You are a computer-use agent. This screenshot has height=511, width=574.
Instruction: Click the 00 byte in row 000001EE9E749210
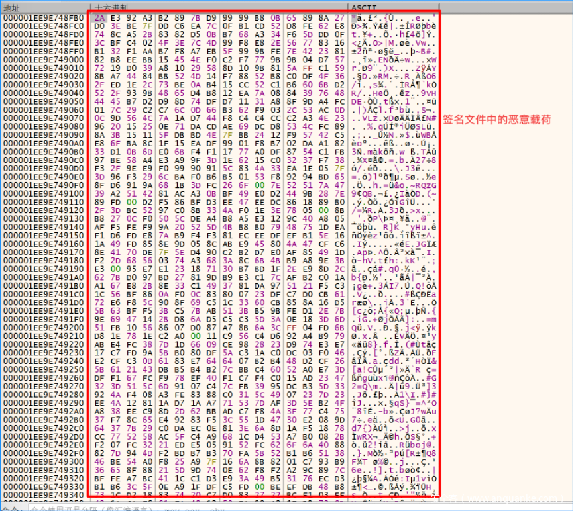click(x=196, y=336)
